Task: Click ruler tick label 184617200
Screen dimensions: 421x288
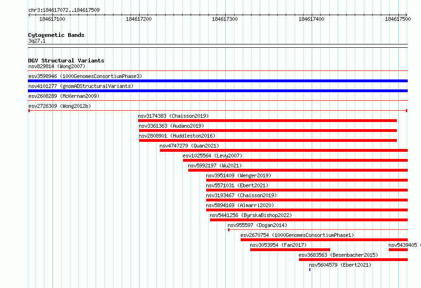Action: (139, 19)
